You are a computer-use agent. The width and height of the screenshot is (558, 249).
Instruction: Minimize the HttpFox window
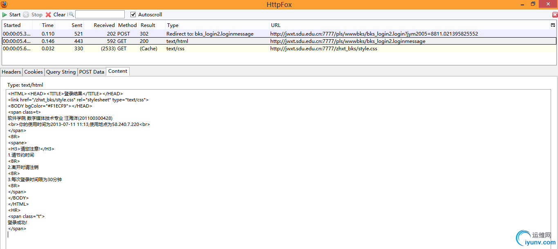(522, 4)
